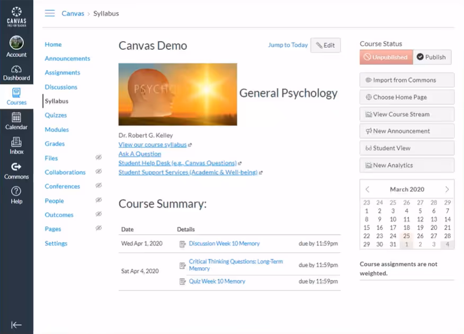Image resolution: width=464 pixels, height=334 pixels.
Task: Click the hidden-eye icon next to Outcomes
Action: tap(99, 214)
